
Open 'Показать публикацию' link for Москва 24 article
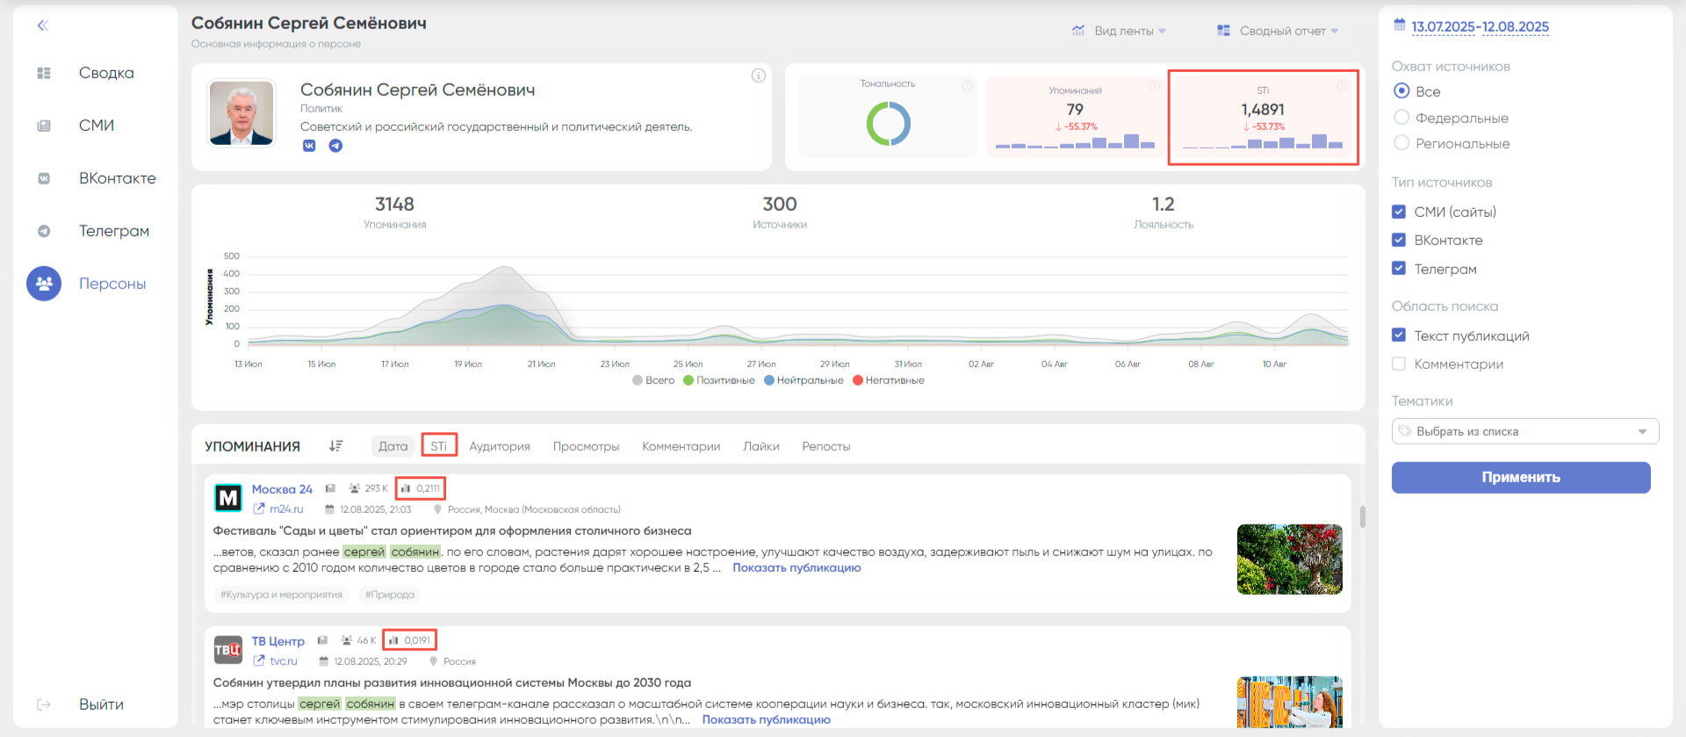coord(796,568)
